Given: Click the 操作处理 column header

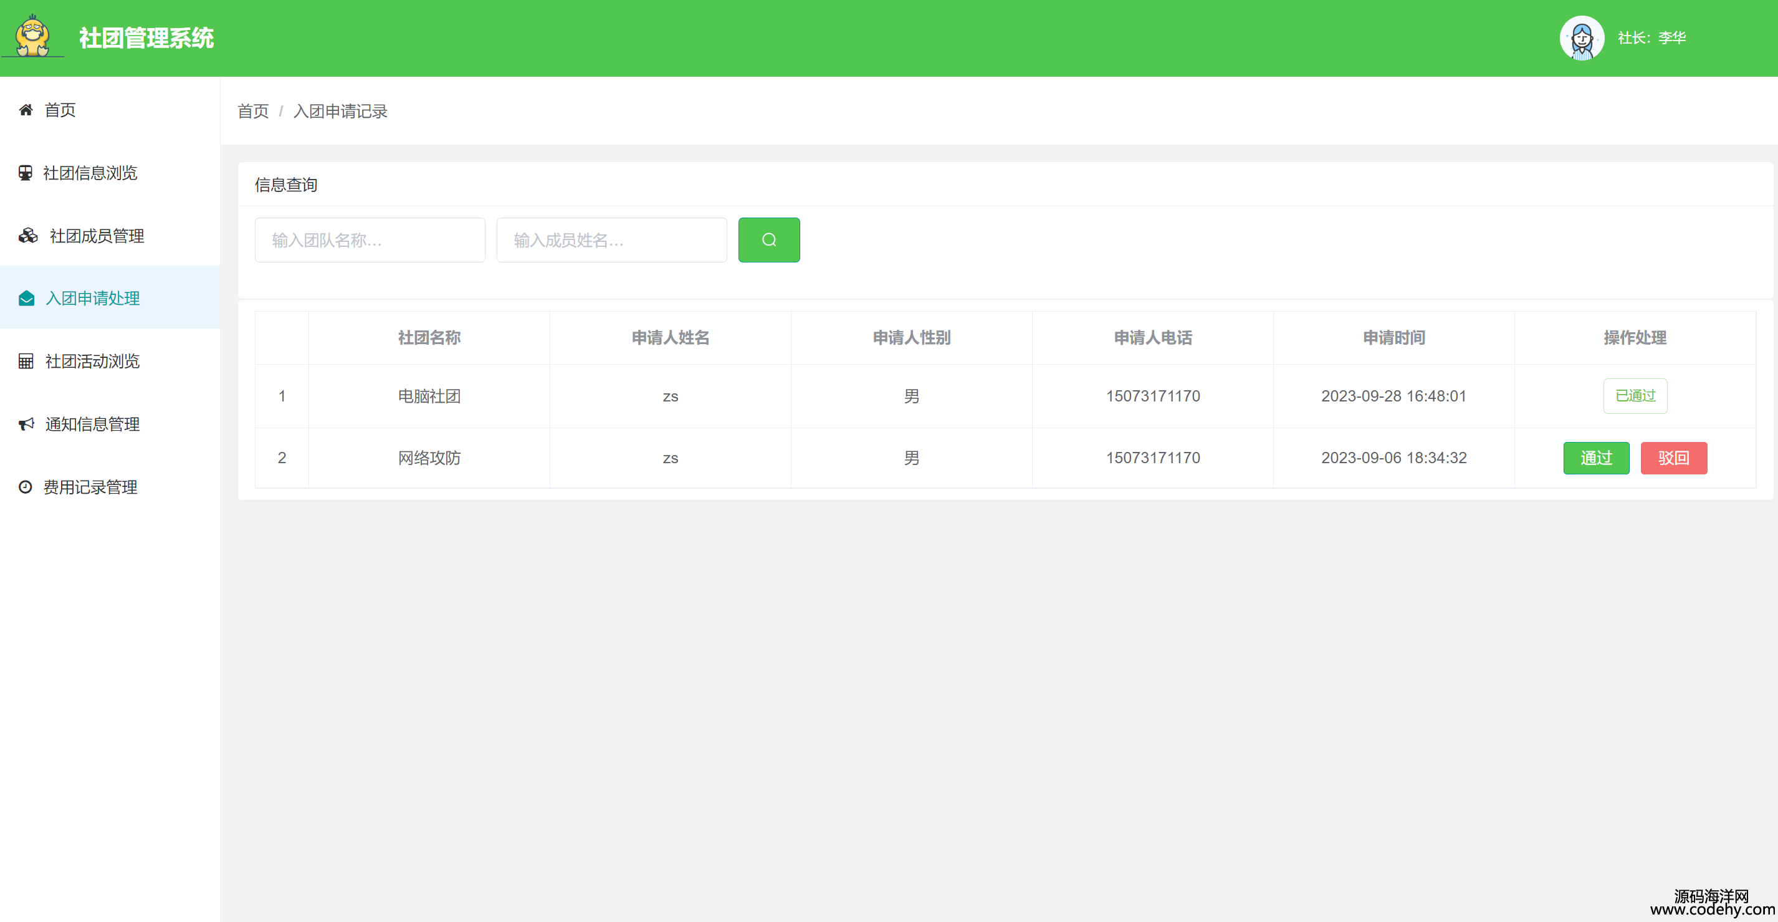Looking at the screenshot, I should (1635, 338).
